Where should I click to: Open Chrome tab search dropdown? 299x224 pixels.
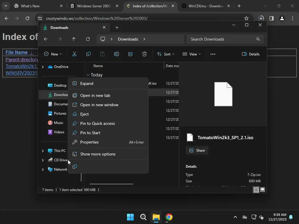(x=6, y=6)
